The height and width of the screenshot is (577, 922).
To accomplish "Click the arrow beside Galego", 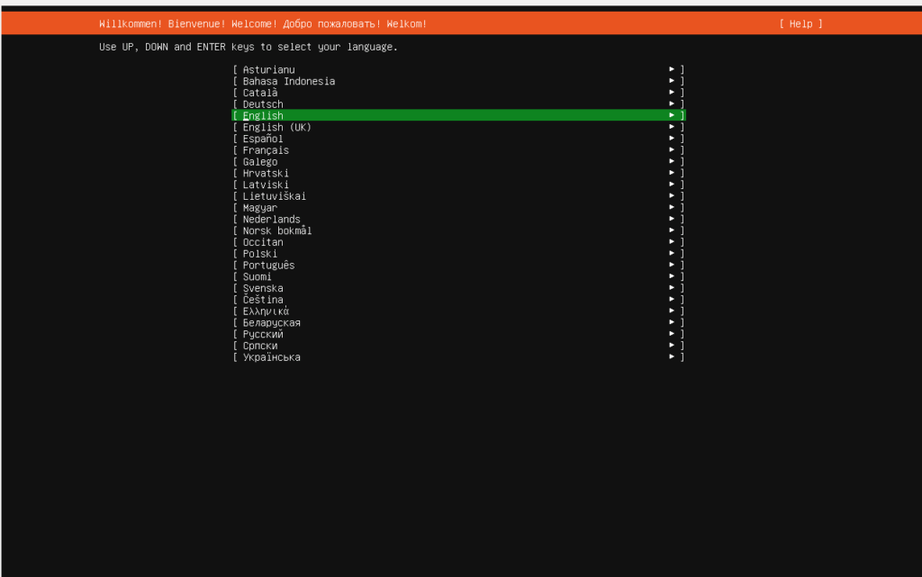I will [x=672, y=162].
